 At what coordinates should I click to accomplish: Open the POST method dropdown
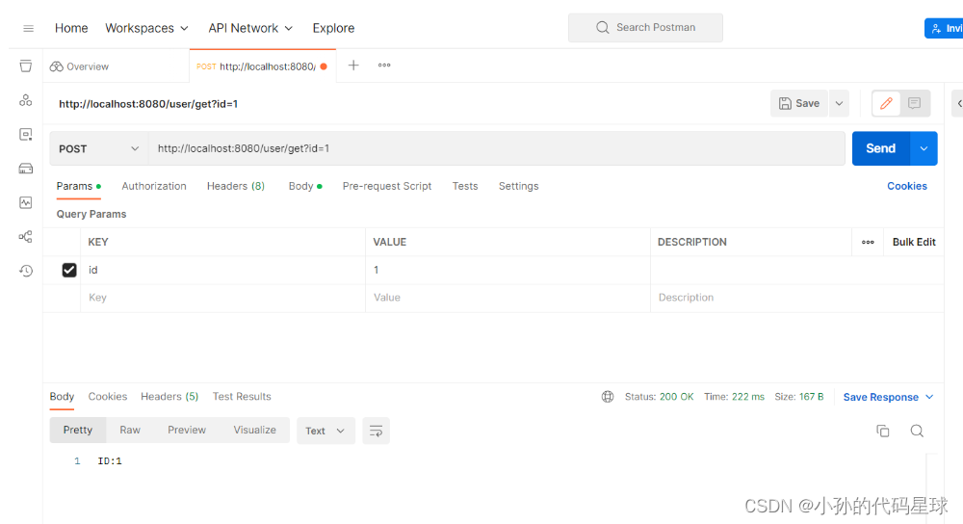point(99,148)
